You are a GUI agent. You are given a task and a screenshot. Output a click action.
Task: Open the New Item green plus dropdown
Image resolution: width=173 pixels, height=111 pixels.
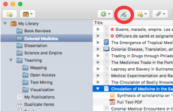coord(105,14)
